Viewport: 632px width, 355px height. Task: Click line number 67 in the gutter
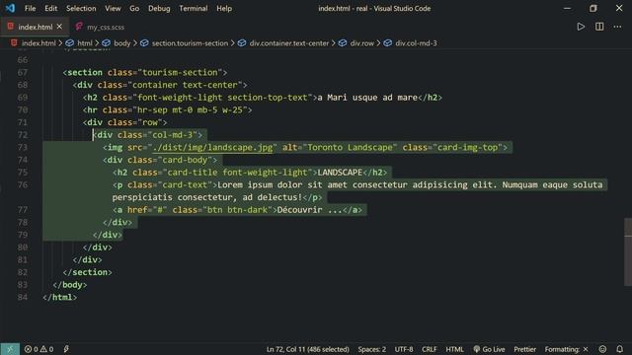23,72
